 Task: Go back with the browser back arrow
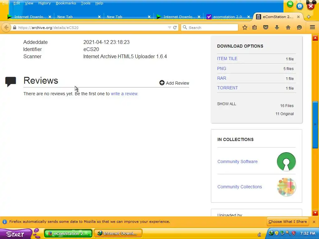[x=6, y=27]
